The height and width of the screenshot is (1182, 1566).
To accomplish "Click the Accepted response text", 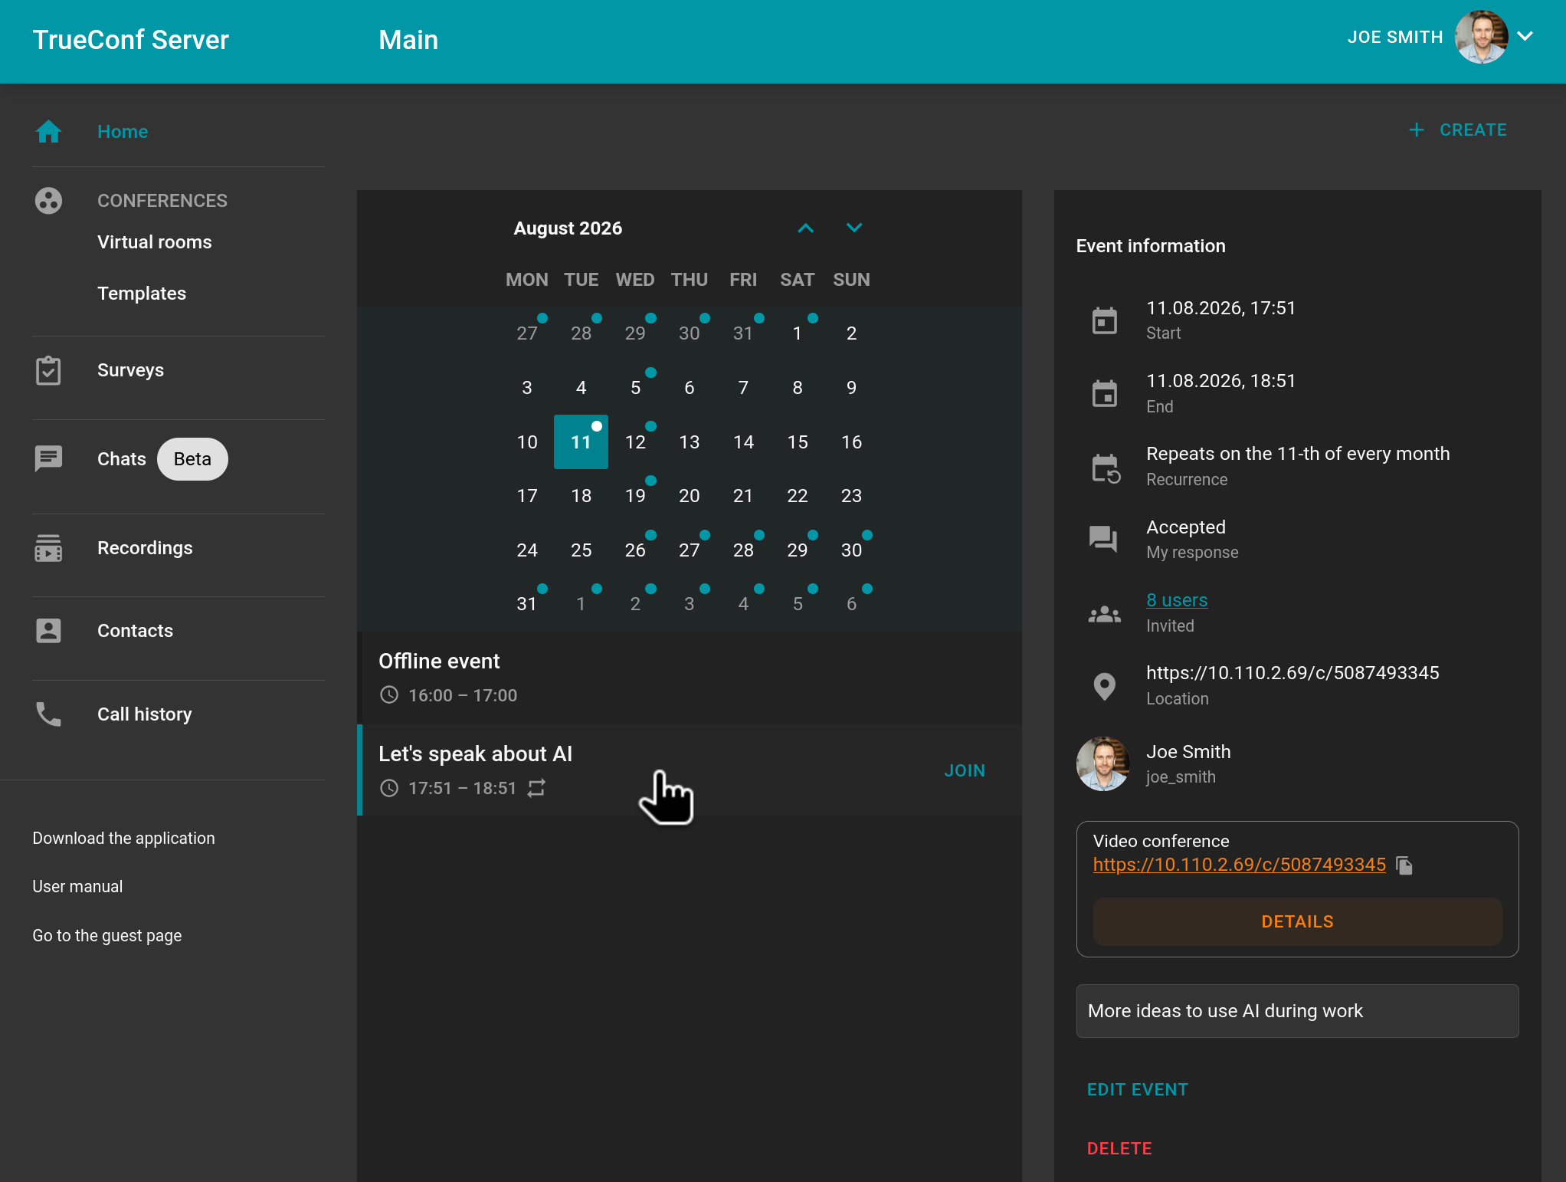I will pyautogui.click(x=1186, y=527).
